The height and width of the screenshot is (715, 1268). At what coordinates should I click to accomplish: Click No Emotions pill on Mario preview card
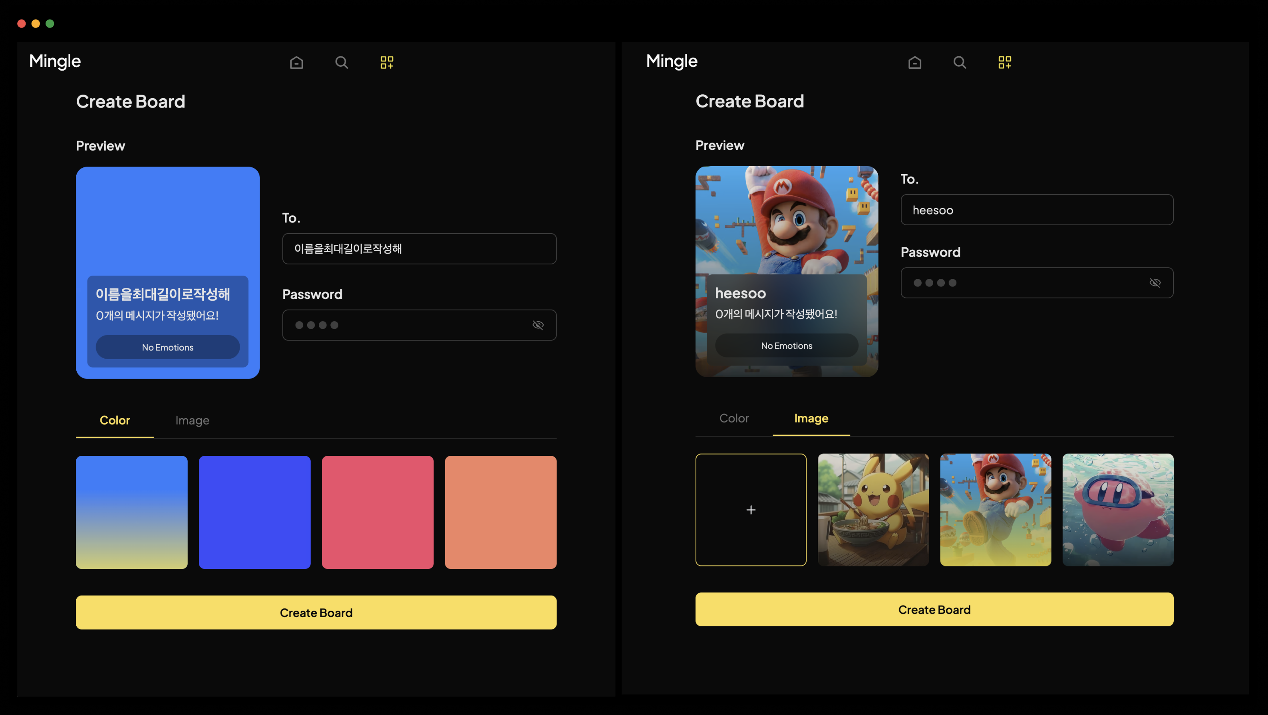click(x=787, y=346)
